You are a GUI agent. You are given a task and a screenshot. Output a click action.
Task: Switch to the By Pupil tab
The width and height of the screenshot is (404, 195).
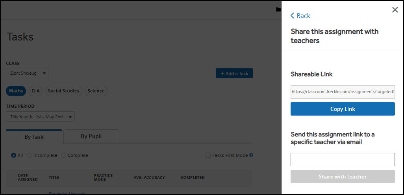coord(91,136)
